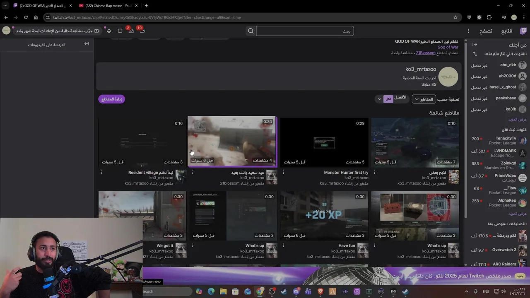Image resolution: width=530 pixels, height=298 pixels.
Task: Open abu_dkh followed channel in sidebar
Action: (x=499, y=65)
